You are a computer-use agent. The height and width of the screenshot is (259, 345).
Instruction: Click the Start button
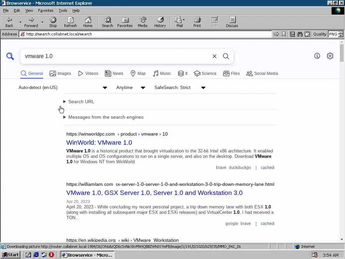[x=10, y=255]
